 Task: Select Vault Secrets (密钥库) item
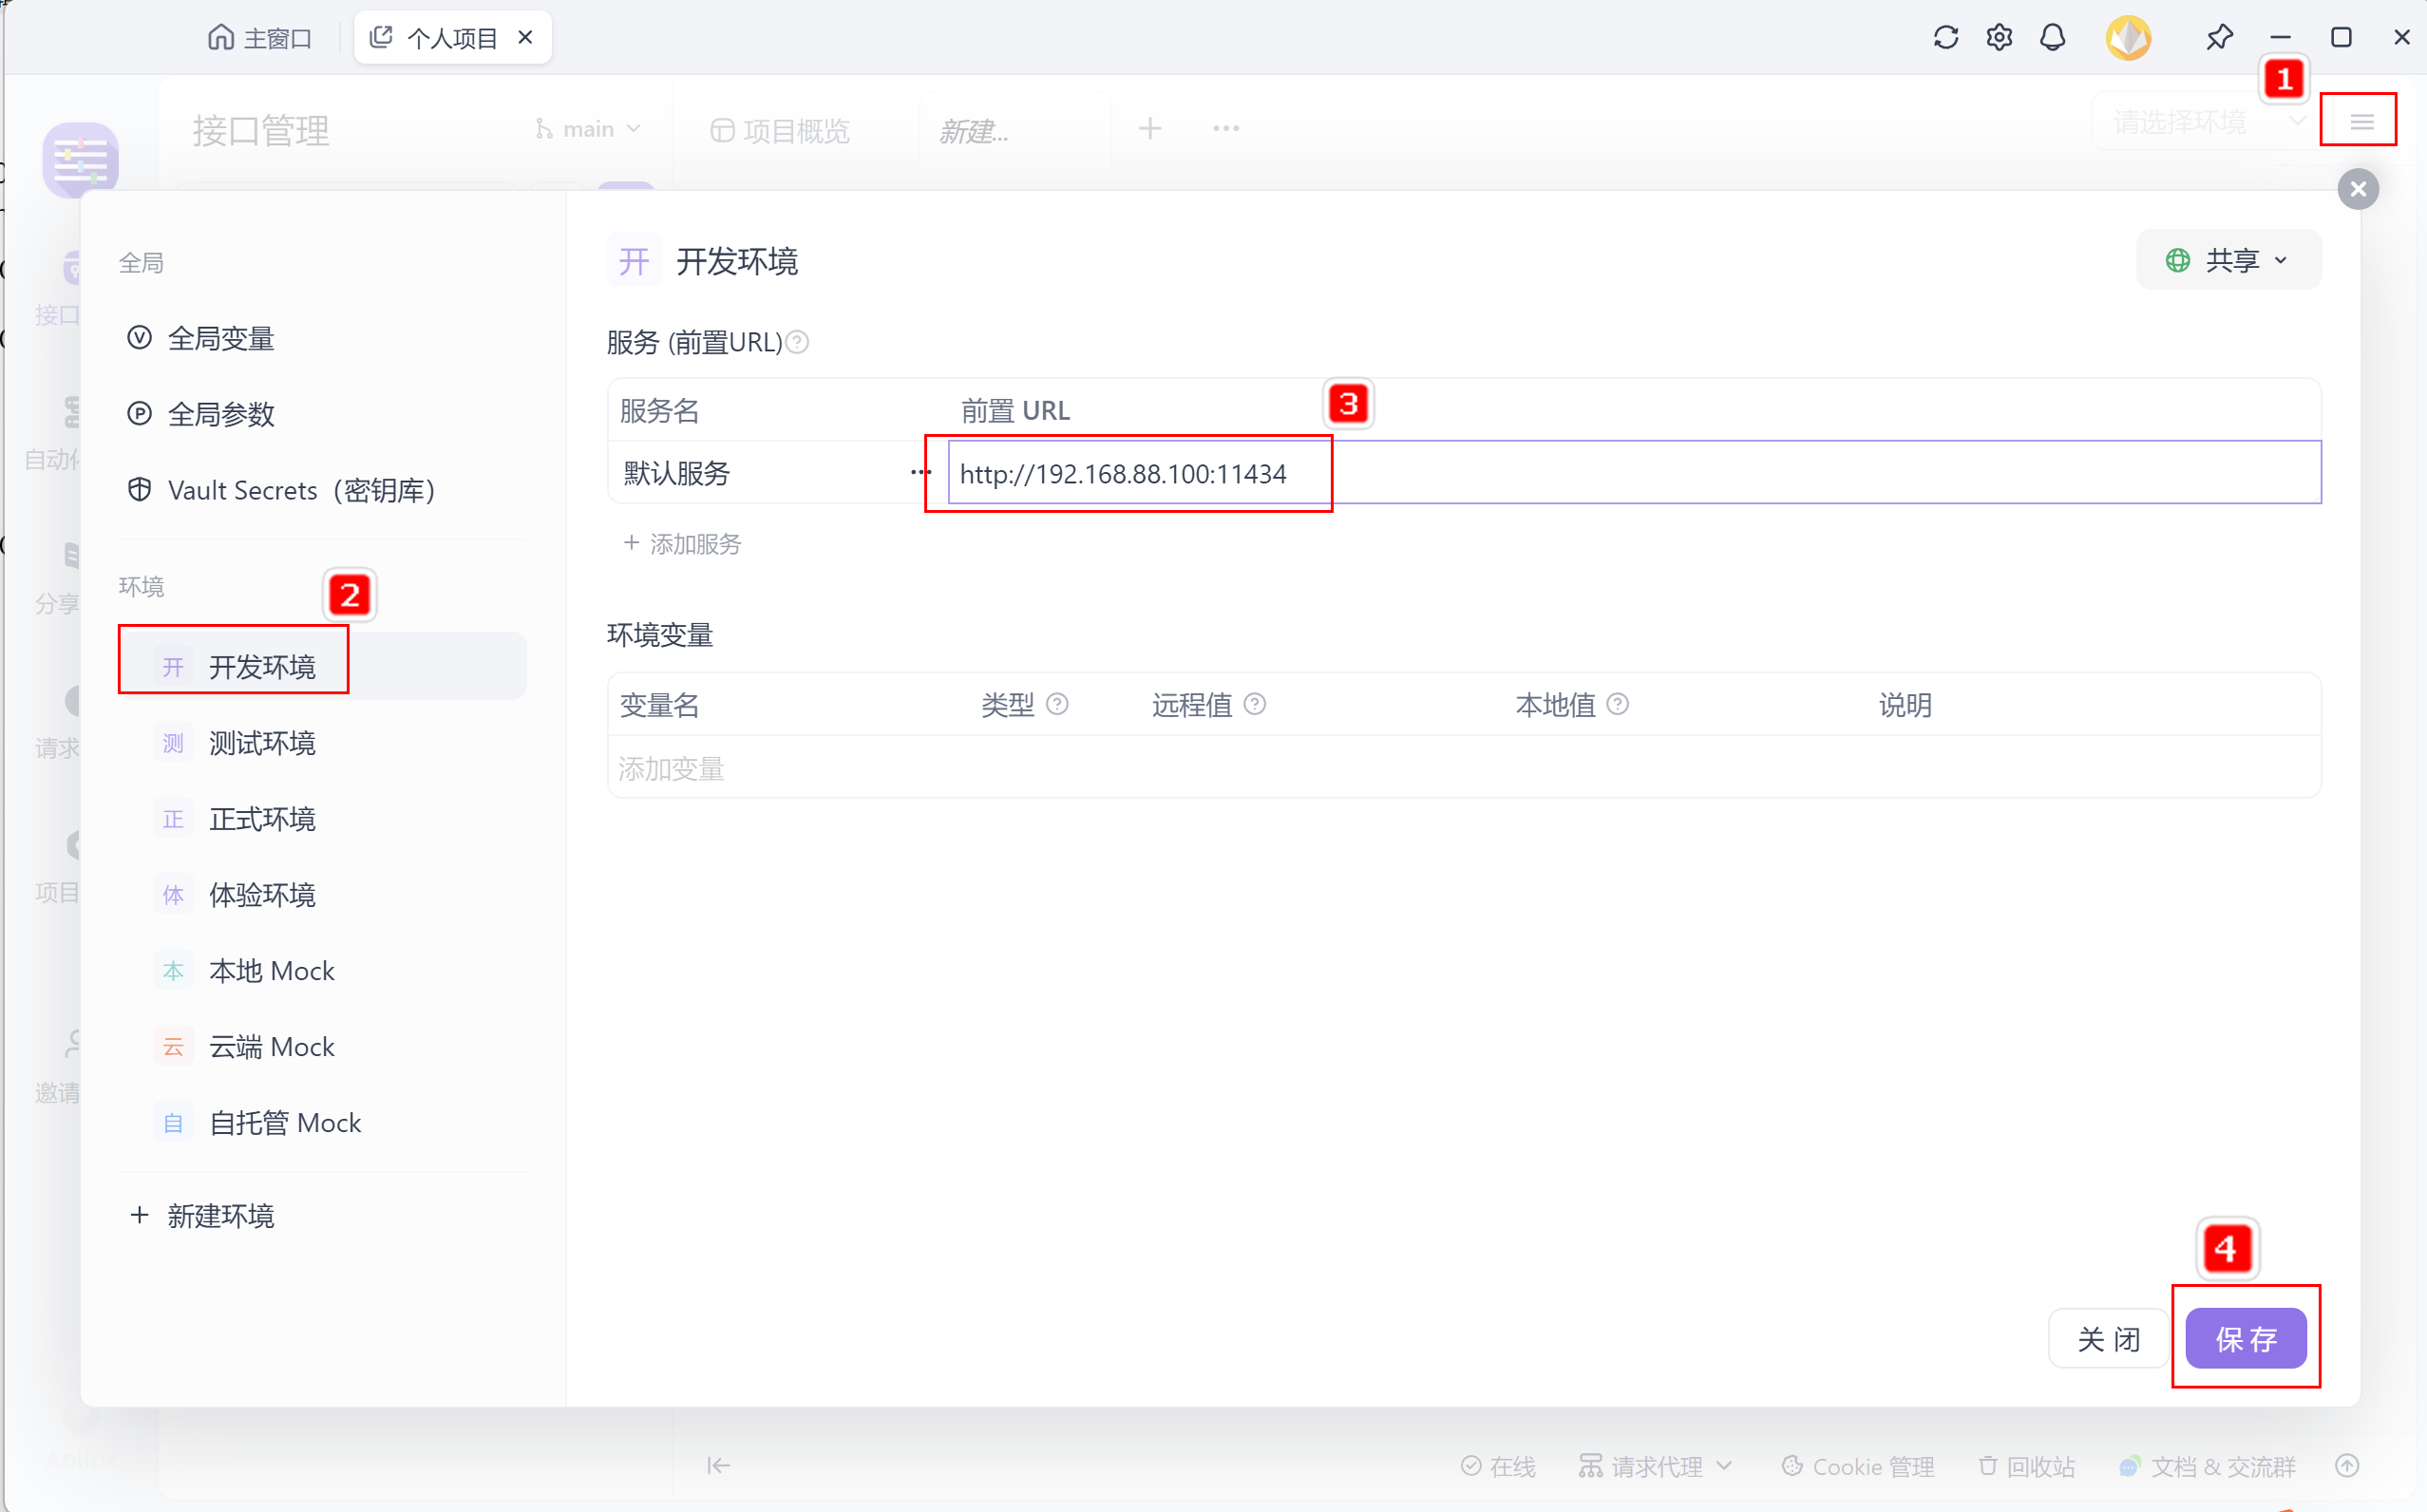pos(300,491)
